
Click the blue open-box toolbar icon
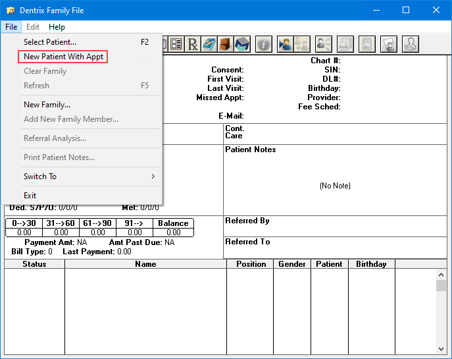point(242,44)
